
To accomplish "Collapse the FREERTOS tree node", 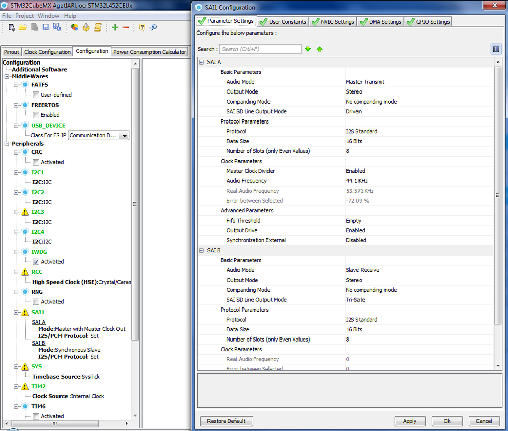I will coord(16,105).
